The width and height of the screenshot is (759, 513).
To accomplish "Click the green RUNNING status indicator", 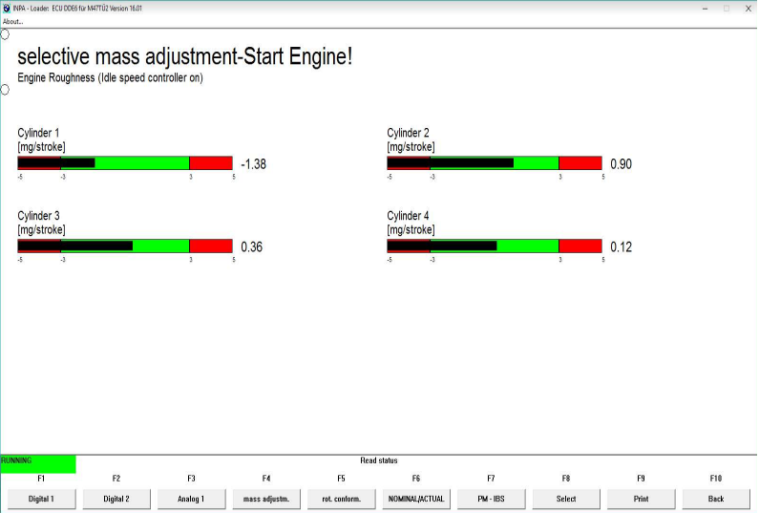I will (38, 463).
